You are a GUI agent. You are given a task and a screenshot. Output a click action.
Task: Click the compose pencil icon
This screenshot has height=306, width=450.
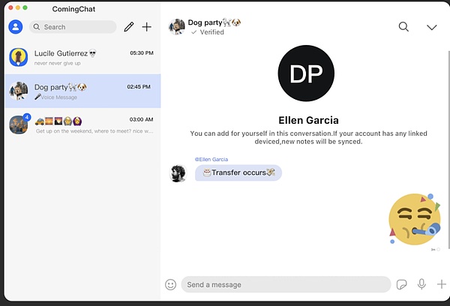128,27
